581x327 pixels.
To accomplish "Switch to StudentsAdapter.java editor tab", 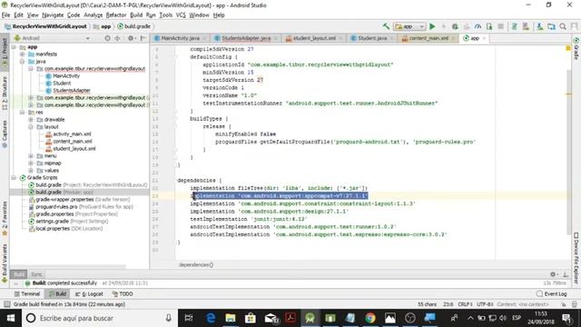I will (246, 38).
